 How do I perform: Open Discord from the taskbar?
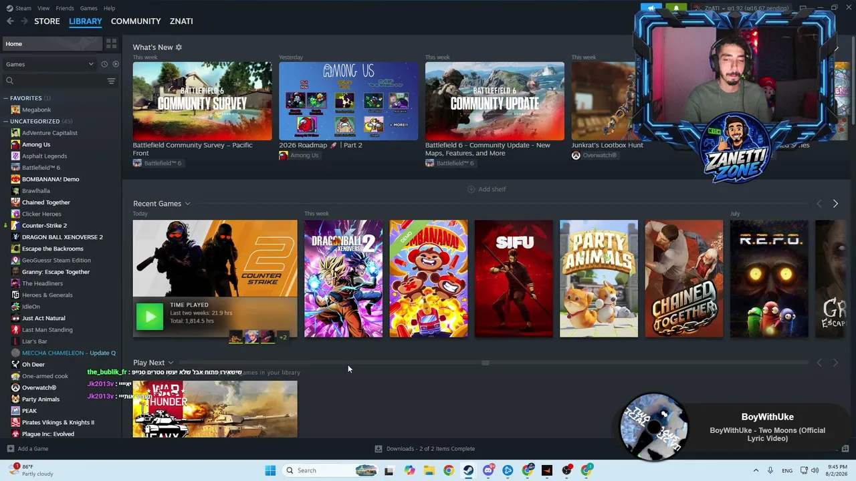tap(488, 470)
